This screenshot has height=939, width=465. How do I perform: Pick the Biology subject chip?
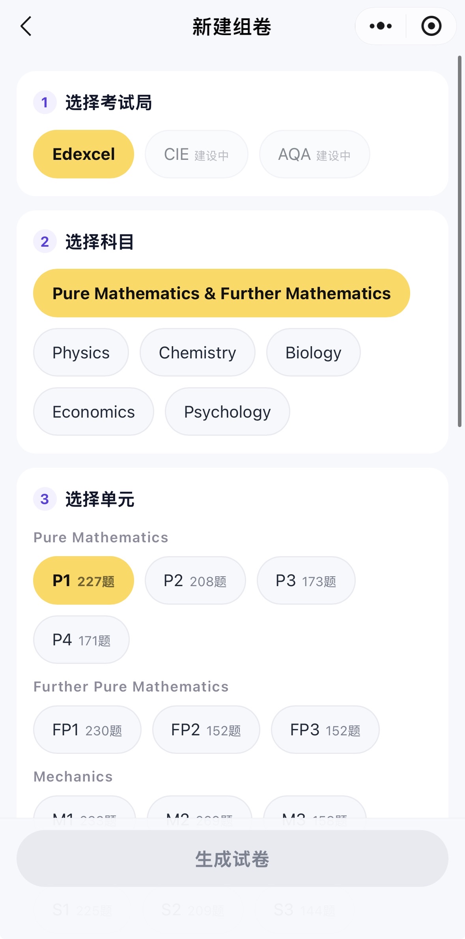point(314,352)
